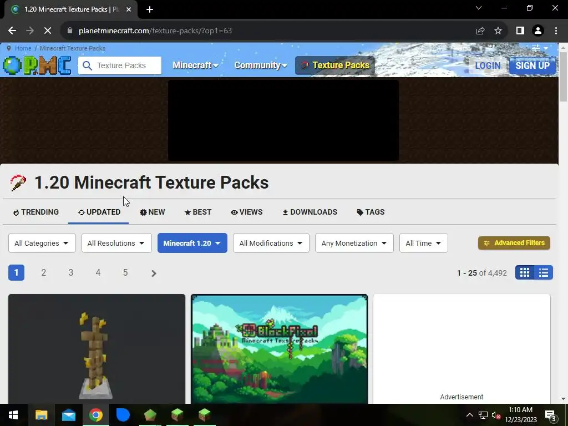Open the Windows Start menu
Viewport: 568px width, 426px height.
pyautogui.click(x=13, y=415)
